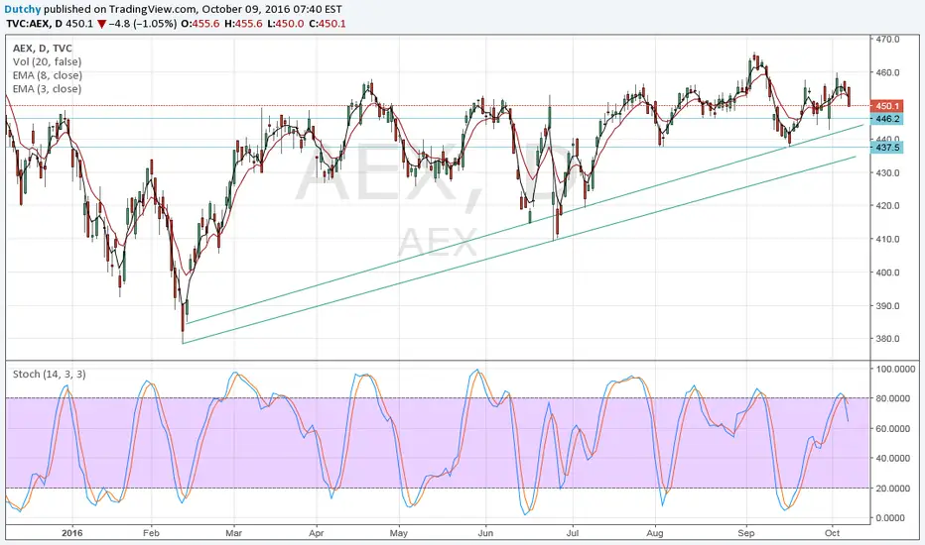Screen dimensions: 925x545
Task: Click the Apr label on time axis
Action: (x=317, y=533)
